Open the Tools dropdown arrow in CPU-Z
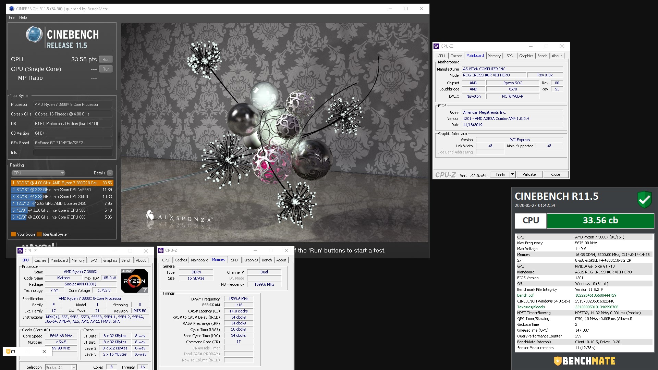The width and height of the screenshot is (658, 370). (512, 174)
